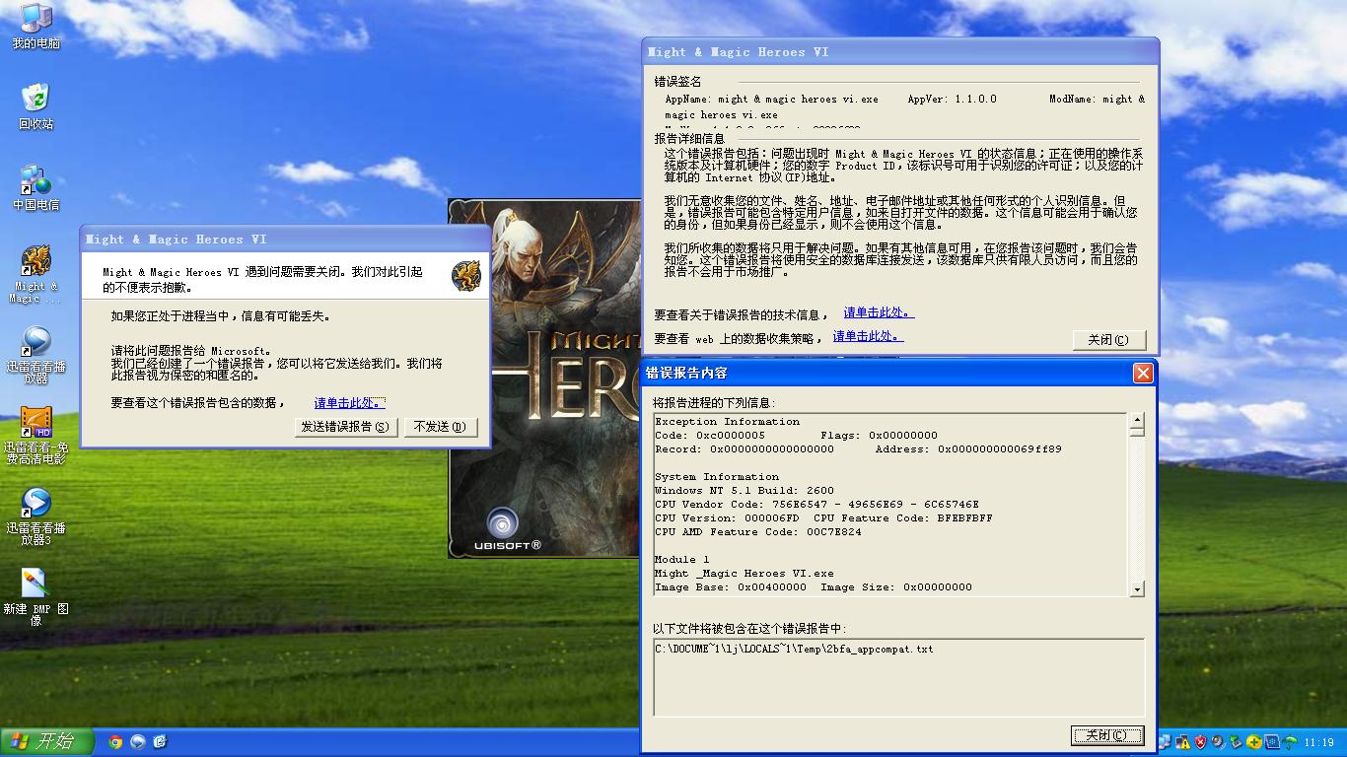
Task: Click the Chrome icon in quick launch
Action: [x=115, y=742]
